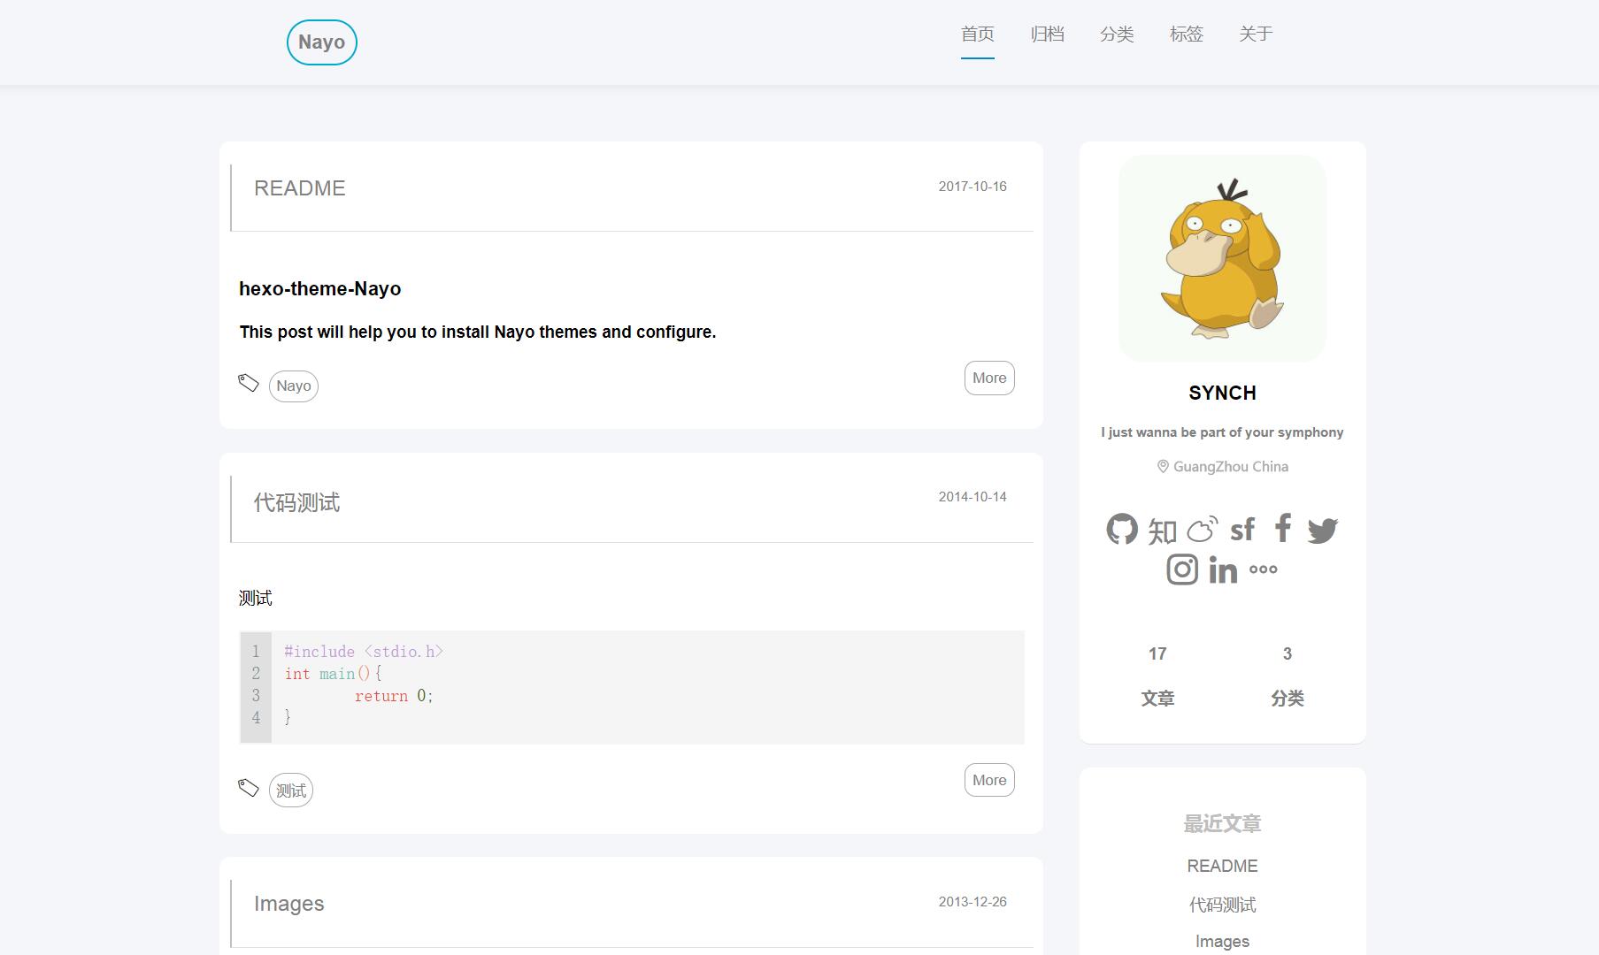Open the Facebook social icon

(x=1282, y=528)
